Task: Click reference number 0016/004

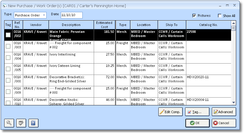Action: pos(17,56)
